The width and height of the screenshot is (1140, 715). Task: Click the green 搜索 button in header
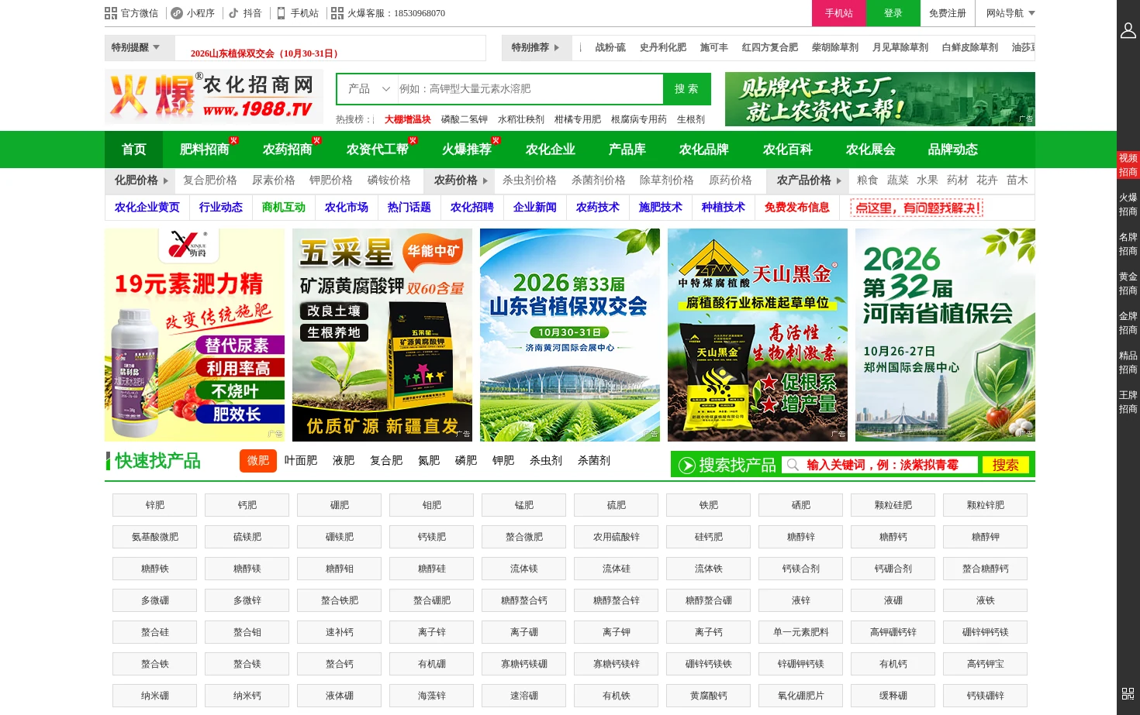[x=686, y=89]
